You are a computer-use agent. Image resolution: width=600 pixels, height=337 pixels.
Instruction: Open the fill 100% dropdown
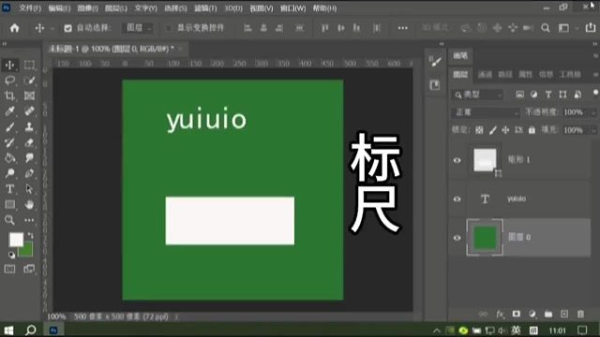point(593,131)
